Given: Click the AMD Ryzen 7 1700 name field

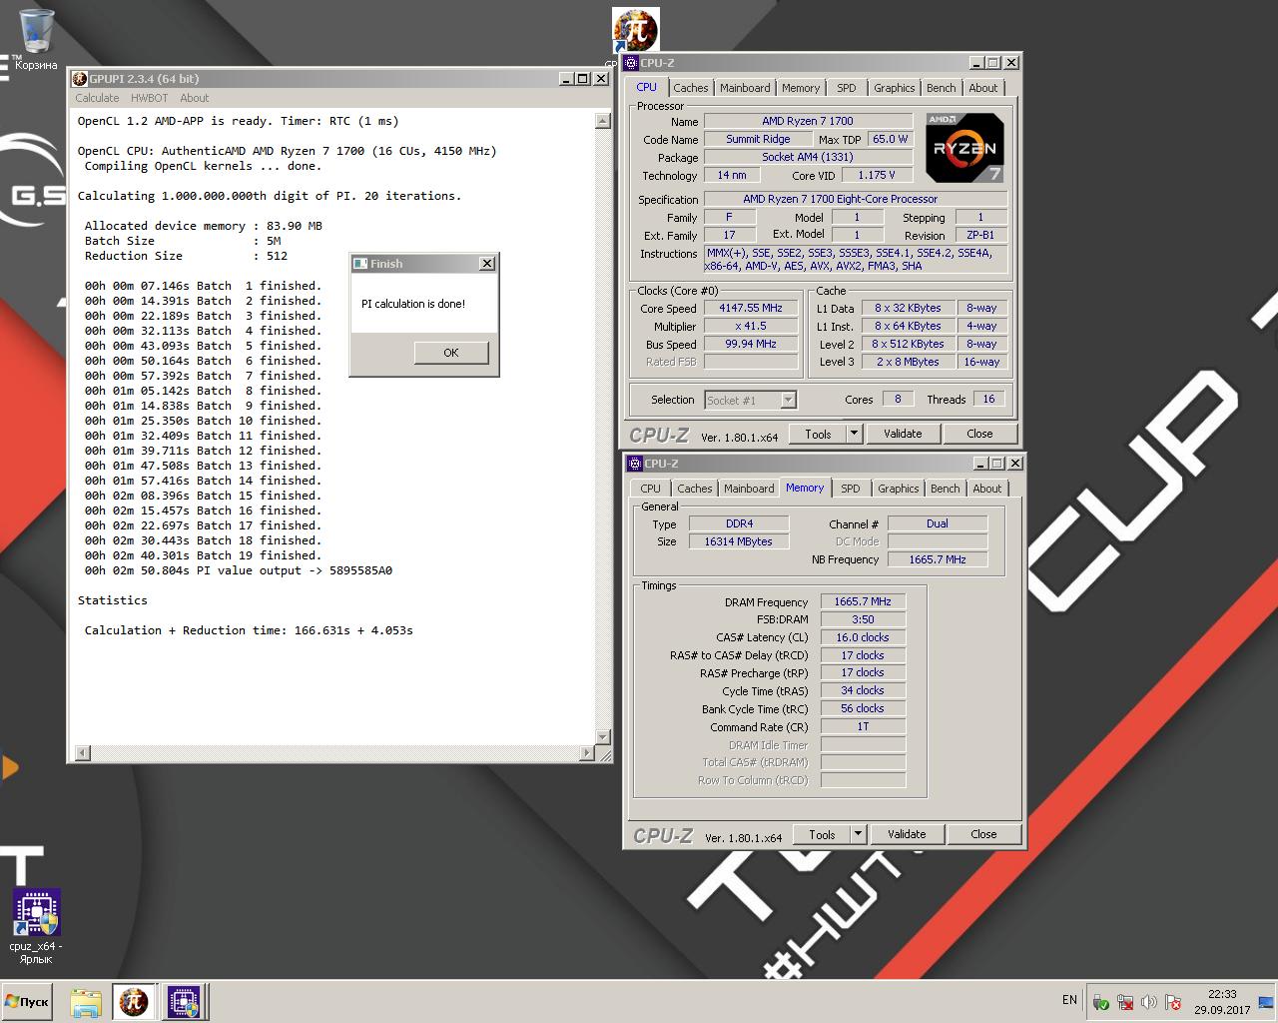Looking at the screenshot, I should pos(808,121).
